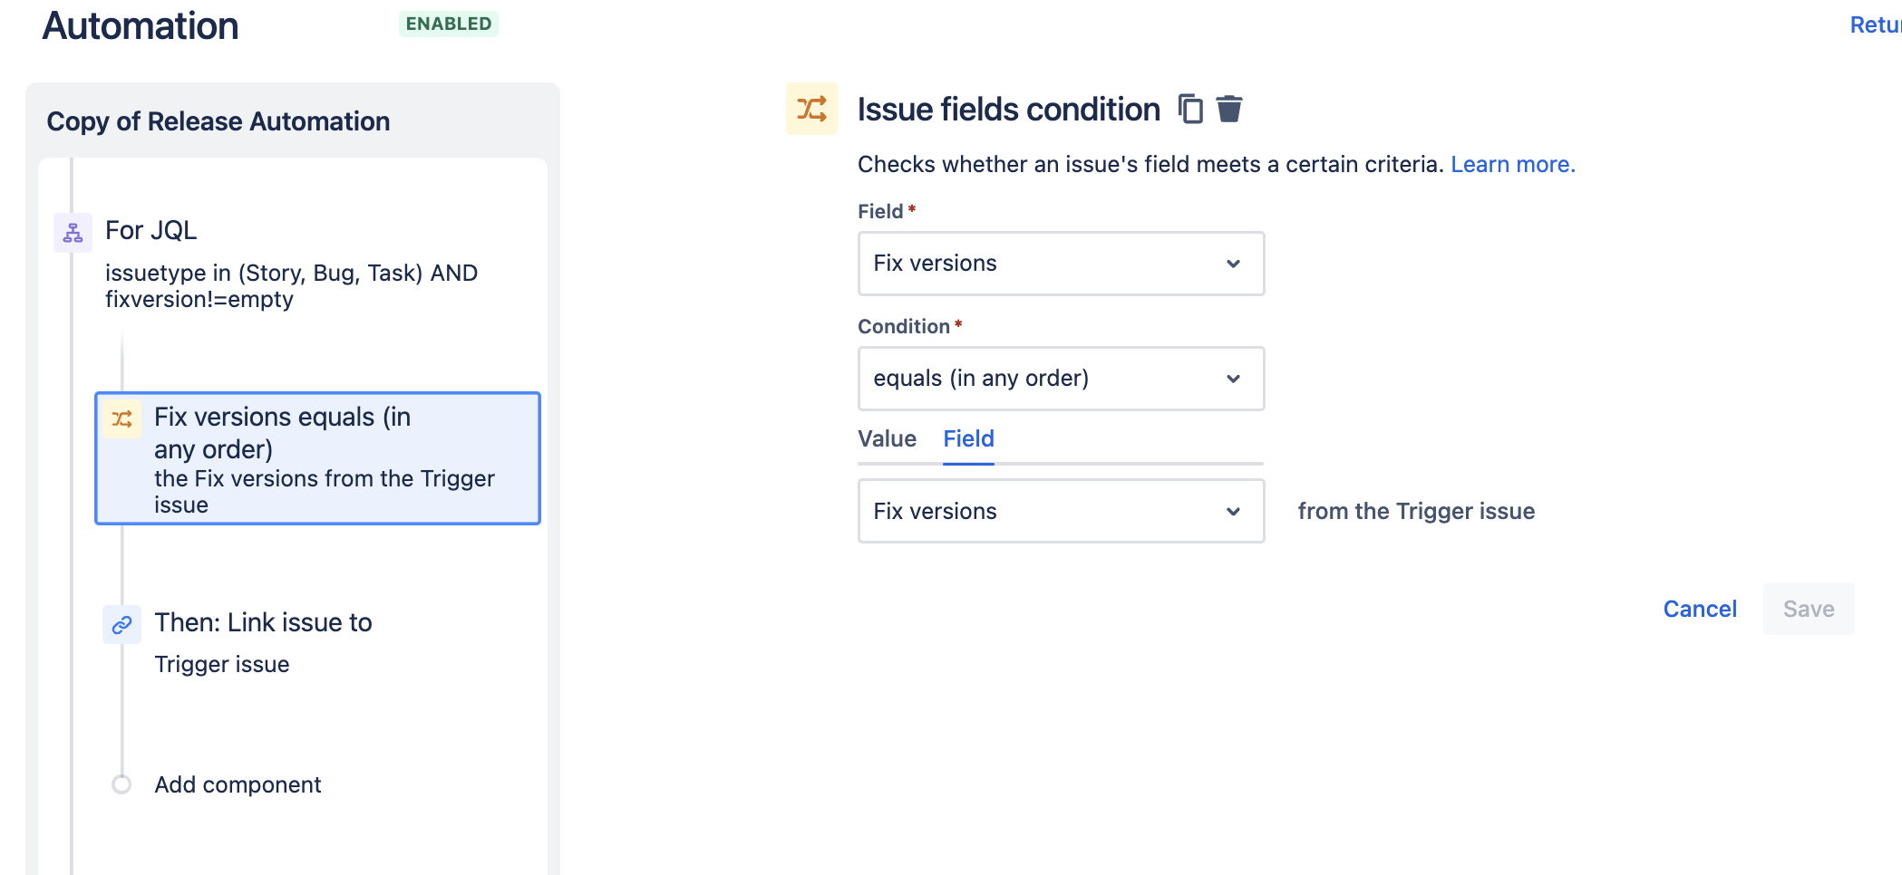Open the lower Fix versions dropdown from Trigger issue
1902x875 pixels.
coord(1061,511)
